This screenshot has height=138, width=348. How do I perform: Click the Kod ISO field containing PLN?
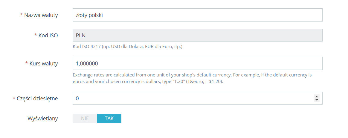[197, 35]
